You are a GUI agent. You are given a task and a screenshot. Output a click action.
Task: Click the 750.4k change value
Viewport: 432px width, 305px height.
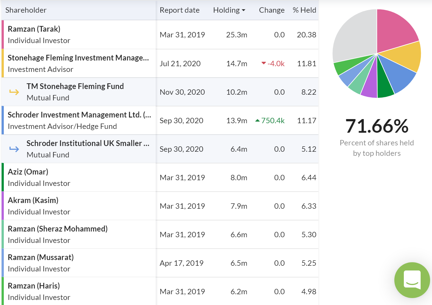point(273,121)
